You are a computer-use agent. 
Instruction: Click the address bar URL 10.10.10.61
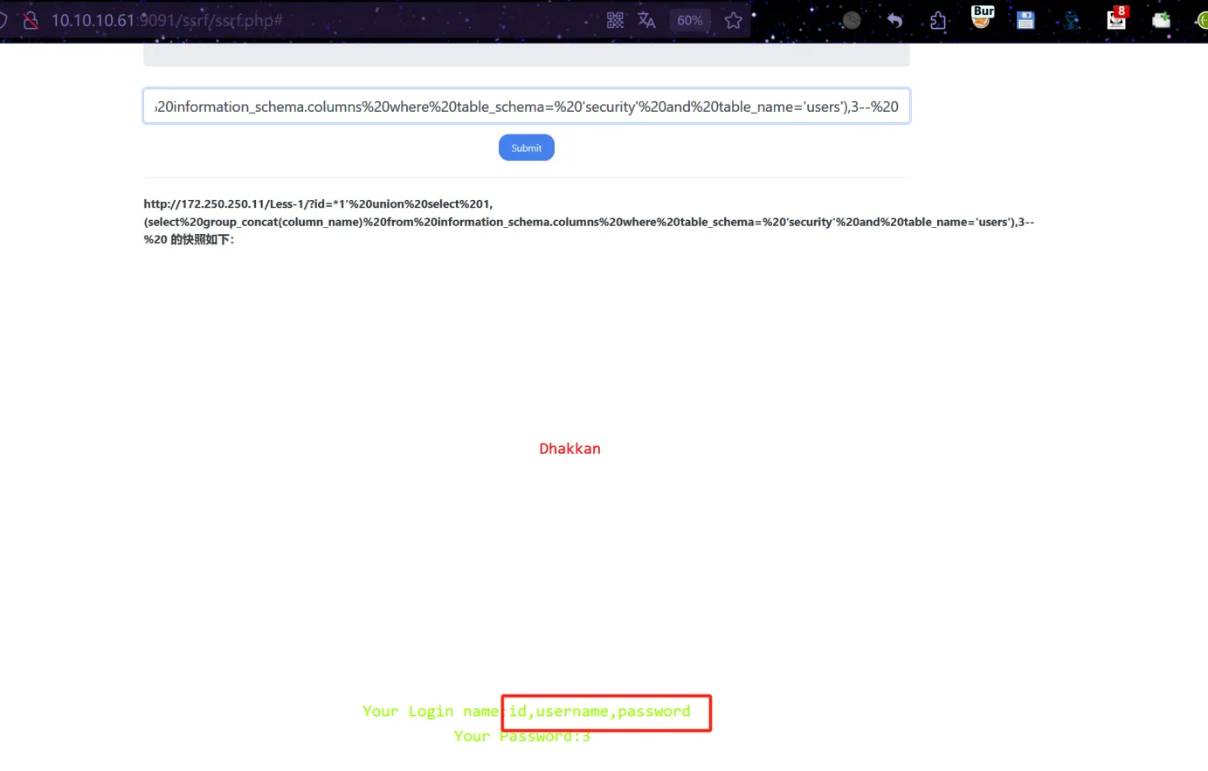tap(167, 20)
